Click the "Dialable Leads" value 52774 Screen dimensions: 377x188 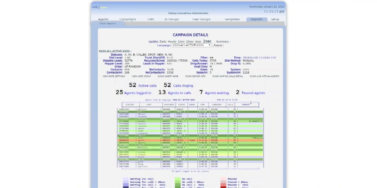pyautogui.click(x=128, y=60)
